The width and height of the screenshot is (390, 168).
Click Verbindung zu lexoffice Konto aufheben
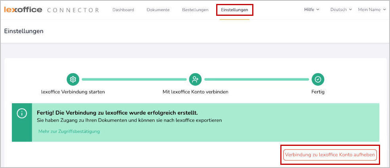click(x=330, y=155)
